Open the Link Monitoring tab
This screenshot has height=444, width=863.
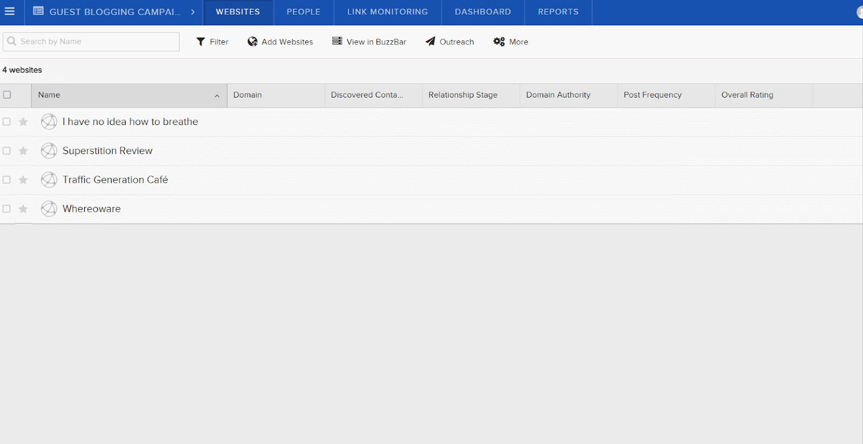tap(387, 12)
